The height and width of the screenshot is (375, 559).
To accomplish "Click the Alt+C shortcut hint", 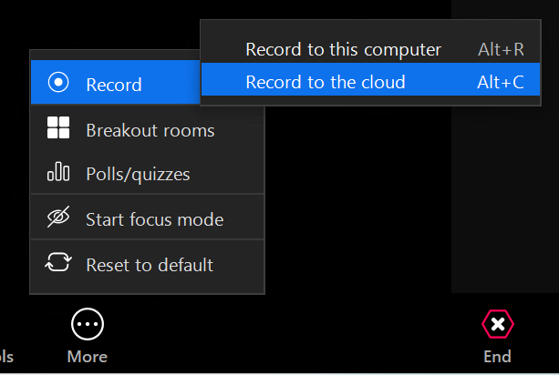I will click(x=501, y=82).
